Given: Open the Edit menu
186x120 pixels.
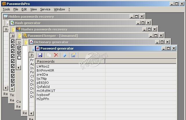Looking at the screenshot, I should tap(24, 9).
